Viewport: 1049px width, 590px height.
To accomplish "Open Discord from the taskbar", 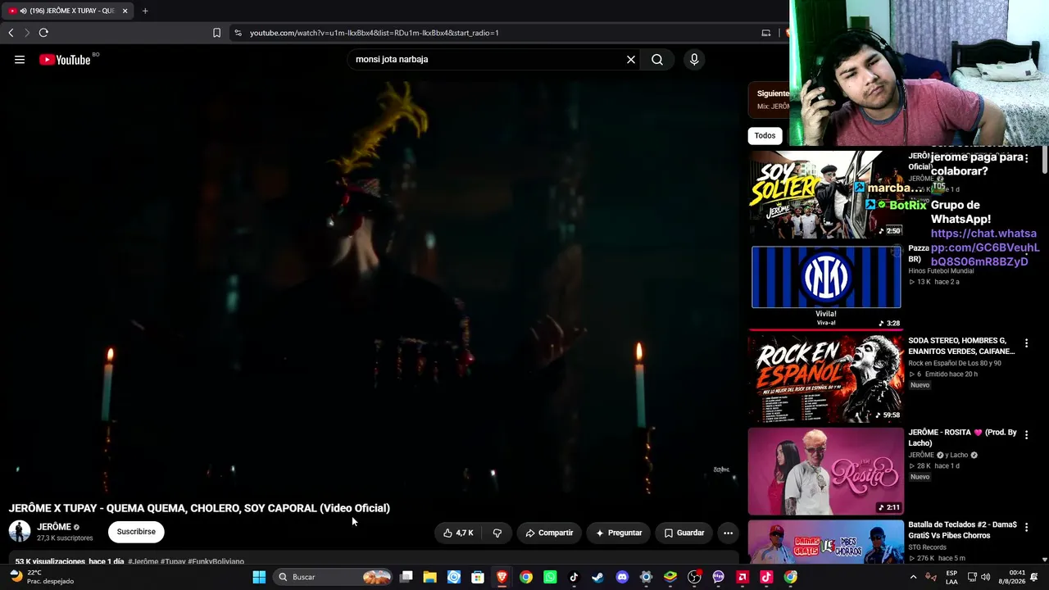I will tap(622, 577).
